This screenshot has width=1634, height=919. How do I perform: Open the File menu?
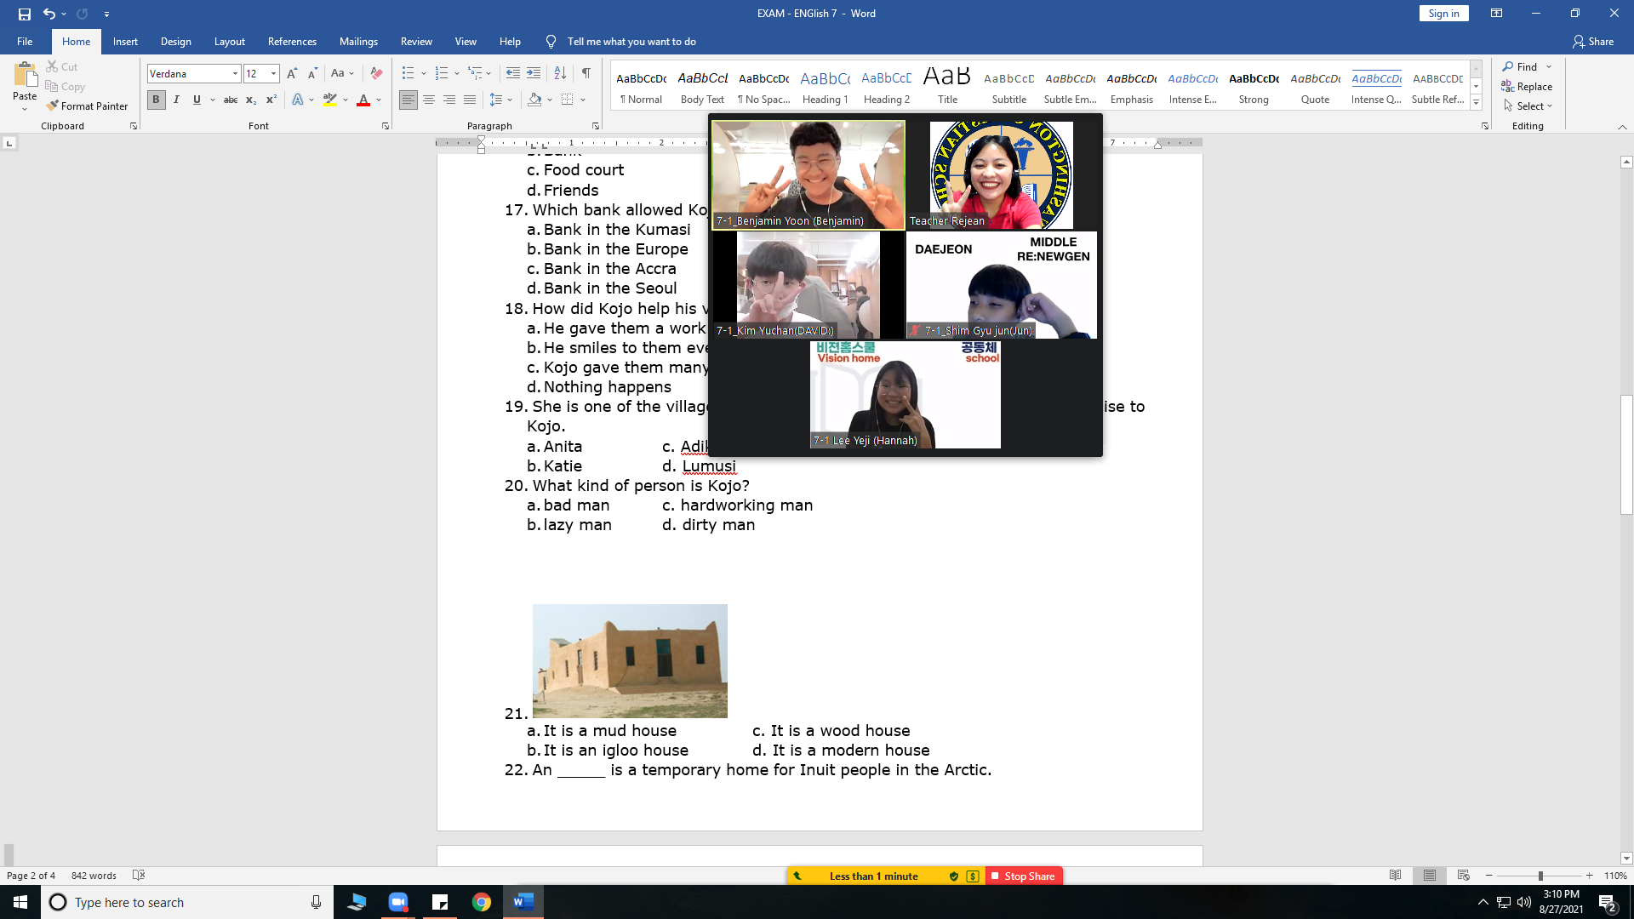[25, 42]
